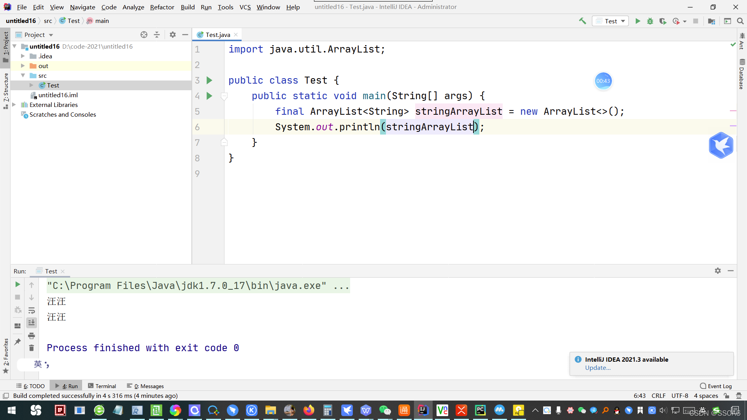This screenshot has height=420, width=747.
Task: Open the Analyze menu
Action: pyautogui.click(x=133, y=7)
